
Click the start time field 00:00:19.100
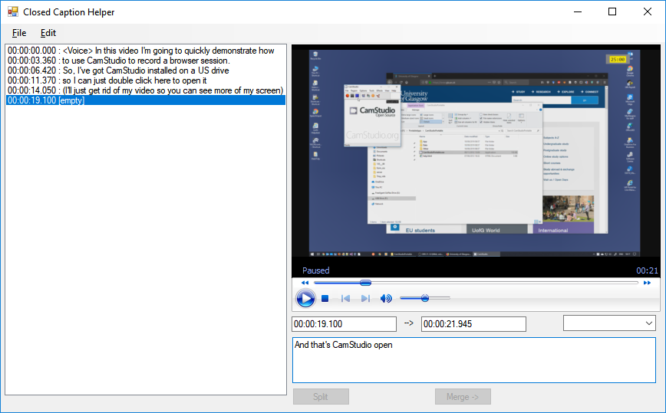click(344, 324)
